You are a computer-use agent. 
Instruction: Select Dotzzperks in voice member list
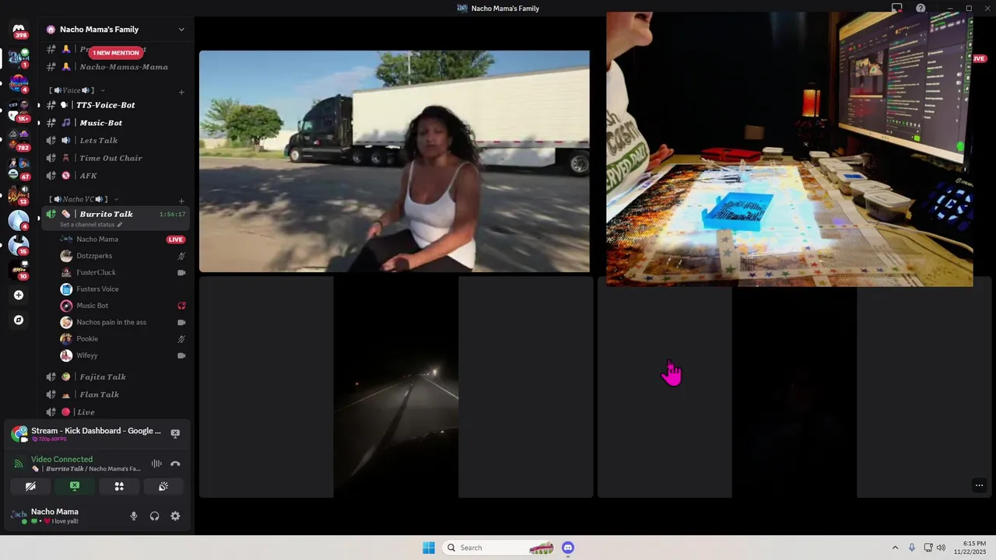(123, 256)
